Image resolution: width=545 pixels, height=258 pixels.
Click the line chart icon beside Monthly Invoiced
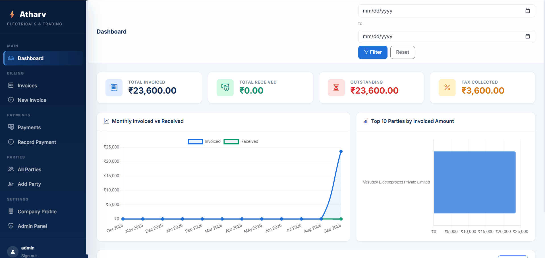(107, 121)
